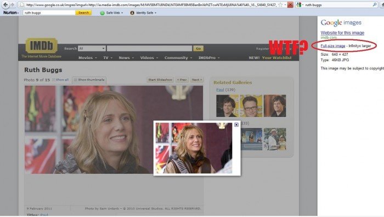Screen dimensions: 384x217
Task: Click the search magnifier icon in browser search box
Action: click(x=375, y=4)
